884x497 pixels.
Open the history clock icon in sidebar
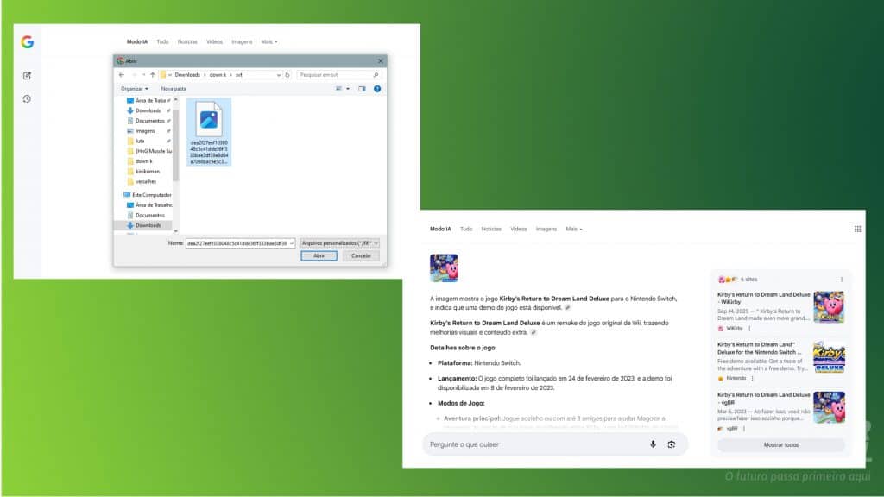point(27,98)
